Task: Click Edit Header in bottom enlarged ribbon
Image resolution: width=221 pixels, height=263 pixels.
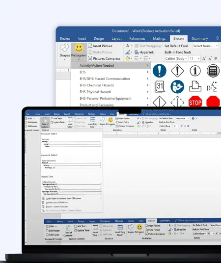Action: pyautogui.click(x=53, y=231)
